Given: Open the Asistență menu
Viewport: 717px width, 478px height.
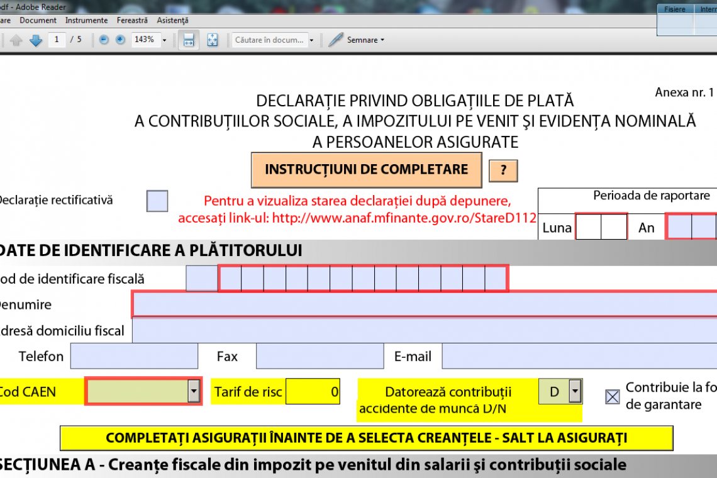Looking at the screenshot, I should click(x=172, y=20).
